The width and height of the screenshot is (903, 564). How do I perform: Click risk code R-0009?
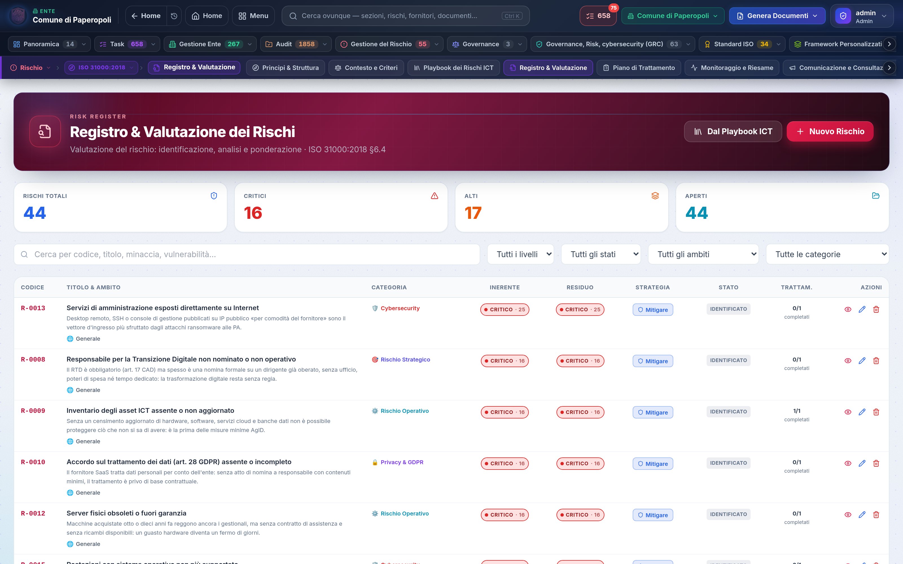pos(33,411)
